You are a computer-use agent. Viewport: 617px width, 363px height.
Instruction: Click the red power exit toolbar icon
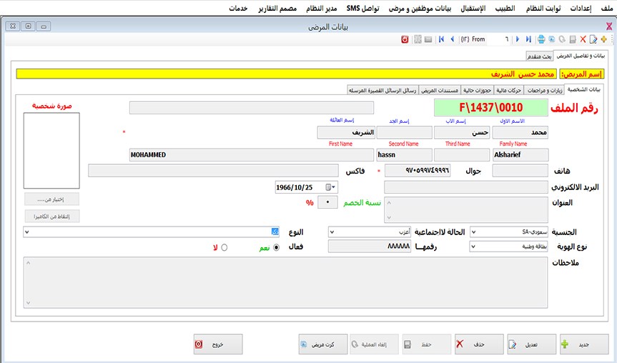click(x=405, y=39)
